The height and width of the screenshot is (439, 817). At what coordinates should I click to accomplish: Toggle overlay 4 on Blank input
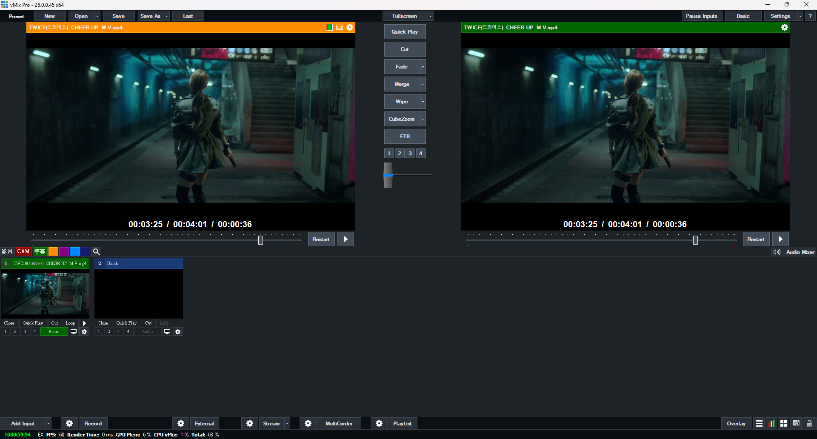128,332
